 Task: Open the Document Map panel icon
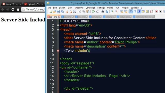[x=147, y=11]
